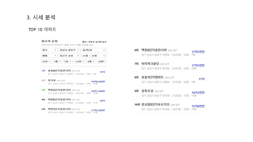Click the 18억7,500만 price for 백현2단지휴먼시아
This screenshot has width=253, height=142.
98,91
